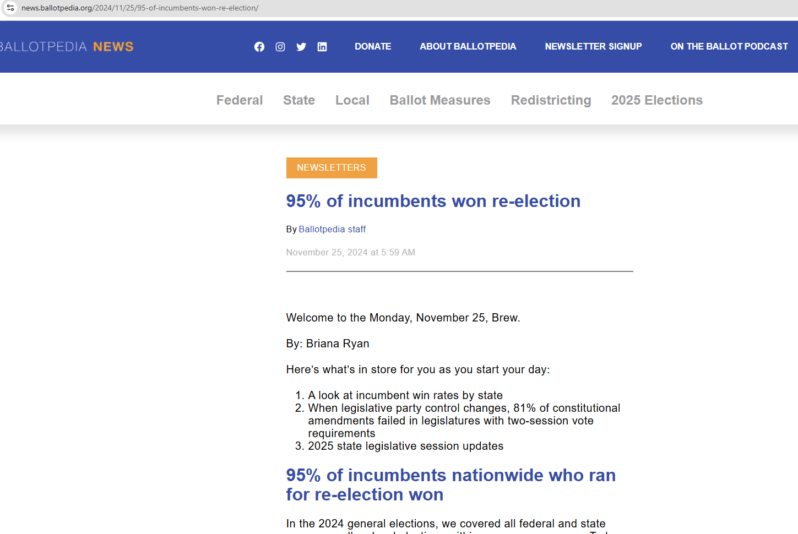This screenshot has height=534, width=798.
Task: Go to About Ballotpedia
Action: pos(468,47)
